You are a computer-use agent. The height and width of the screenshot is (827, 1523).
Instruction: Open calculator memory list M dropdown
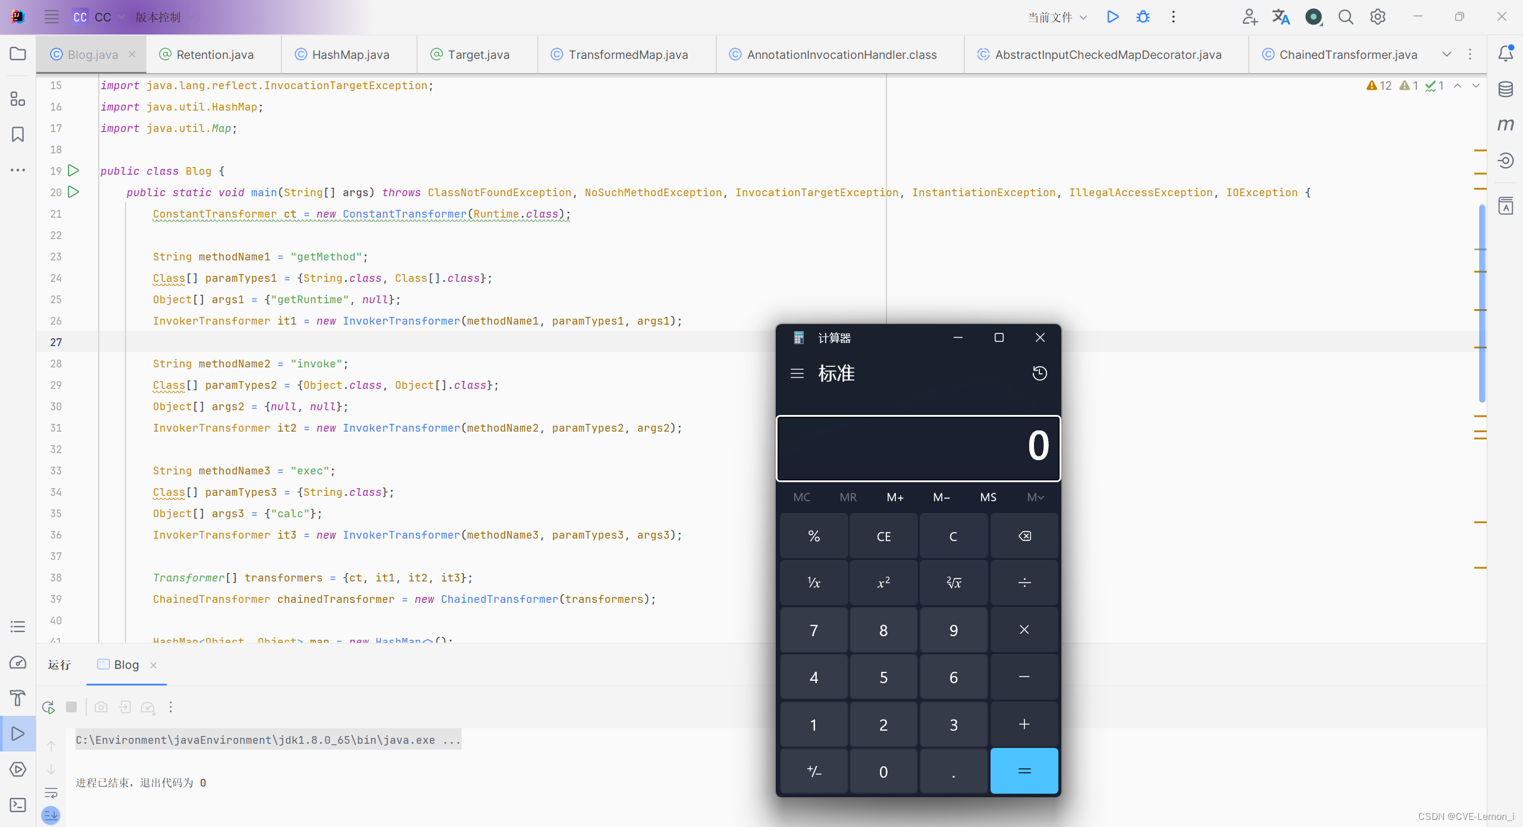point(1035,497)
